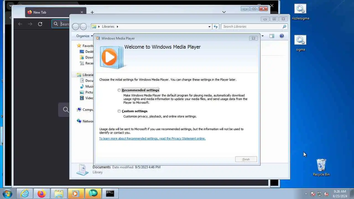This screenshot has width=354, height=199.
Task: Click the Action Center flag tray icon
Action: 313,194
